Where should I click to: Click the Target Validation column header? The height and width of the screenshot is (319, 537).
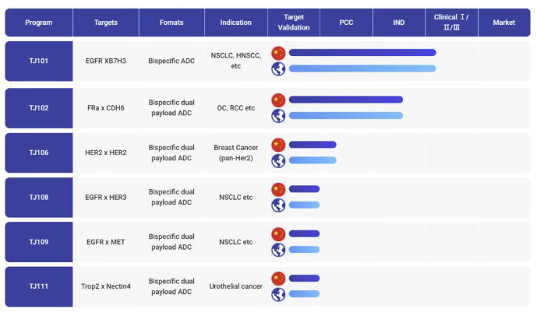click(293, 23)
